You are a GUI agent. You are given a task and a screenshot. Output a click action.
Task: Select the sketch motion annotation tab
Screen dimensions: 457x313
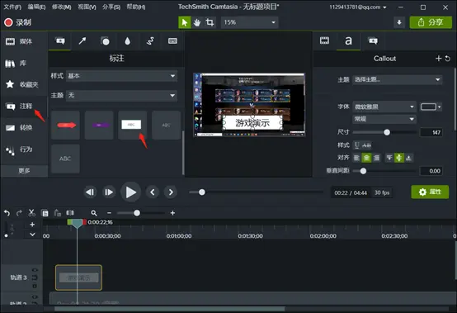150,40
